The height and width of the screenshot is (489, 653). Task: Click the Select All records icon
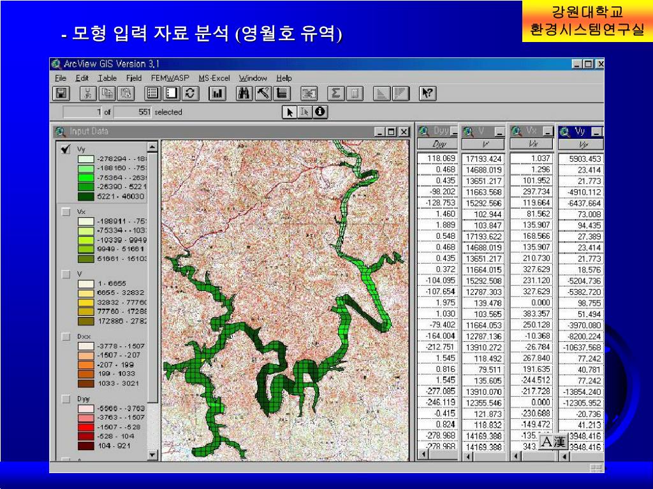click(x=153, y=93)
